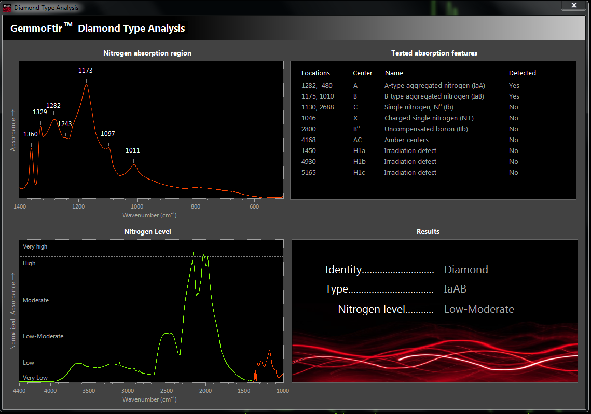Image resolution: width=591 pixels, height=414 pixels.
Task: Click the Low level label in chart
Action: [x=28, y=363]
